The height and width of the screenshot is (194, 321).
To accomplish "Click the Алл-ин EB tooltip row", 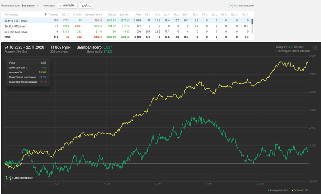I will tap(28, 72).
